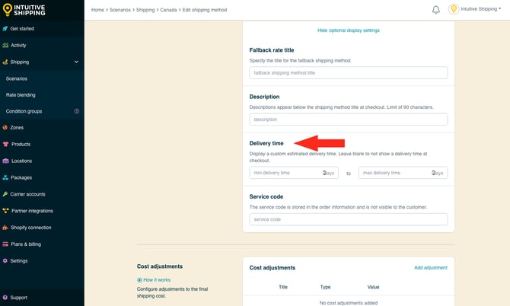Click Edit shipping method breadcrumb text
This screenshot has width=510, height=306.
[x=205, y=10]
